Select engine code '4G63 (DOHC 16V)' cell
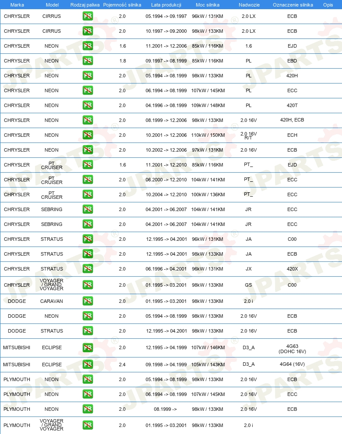Viewport: 342px width, 434px height. [x=292, y=349]
